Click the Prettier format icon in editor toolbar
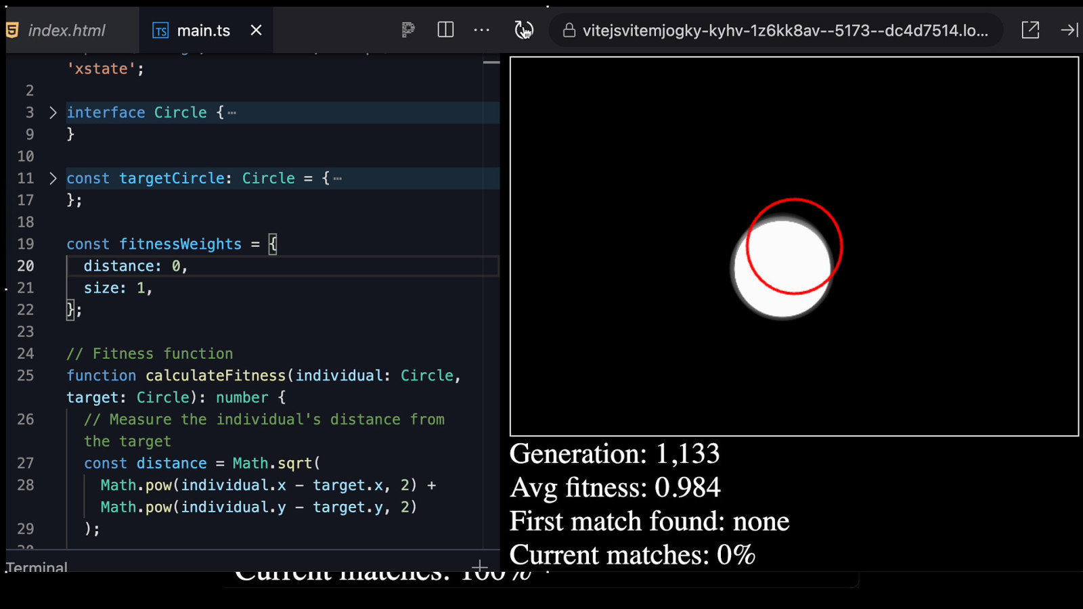 (x=407, y=30)
